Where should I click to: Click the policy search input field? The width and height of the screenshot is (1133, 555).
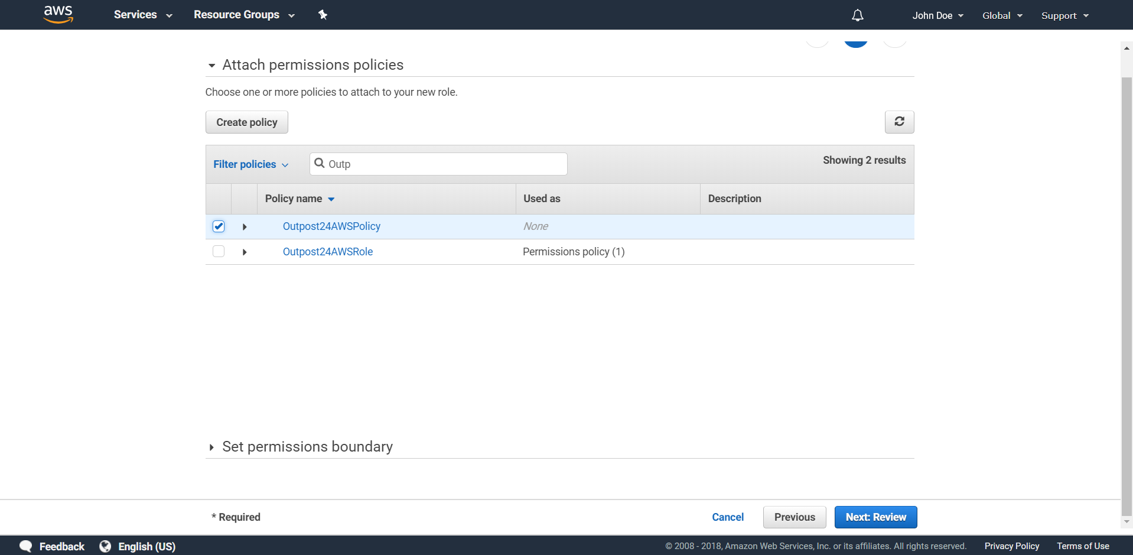tap(443, 164)
